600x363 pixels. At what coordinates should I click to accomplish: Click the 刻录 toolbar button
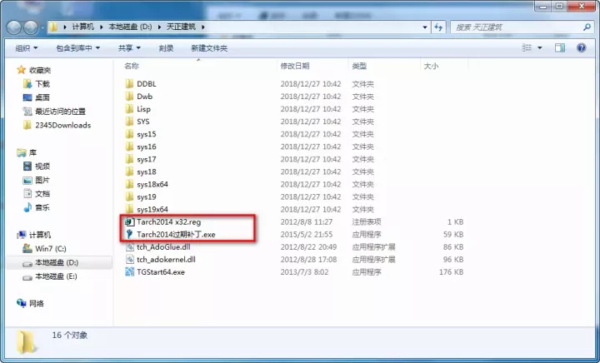click(x=167, y=48)
